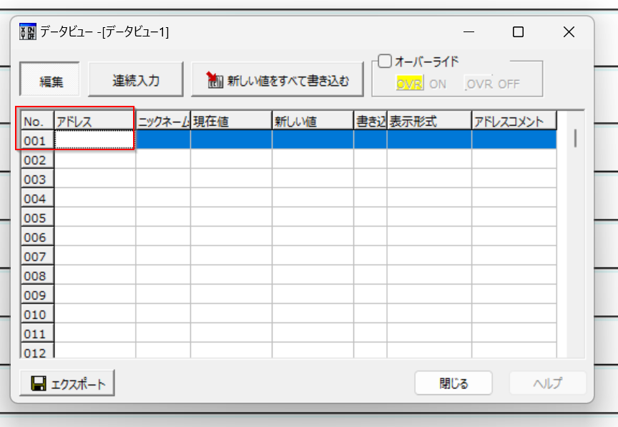This screenshot has height=427, width=618.
Task: Select row header 011
Action: 37,333
